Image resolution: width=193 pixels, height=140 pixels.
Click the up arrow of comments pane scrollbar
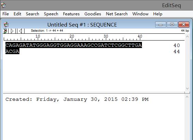coord(187,97)
